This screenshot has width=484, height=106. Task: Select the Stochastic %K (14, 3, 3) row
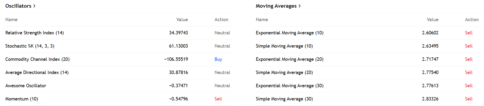point(30,46)
